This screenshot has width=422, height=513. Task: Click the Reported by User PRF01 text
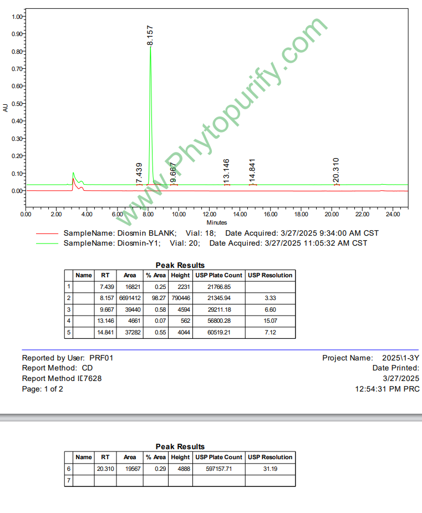67,358
